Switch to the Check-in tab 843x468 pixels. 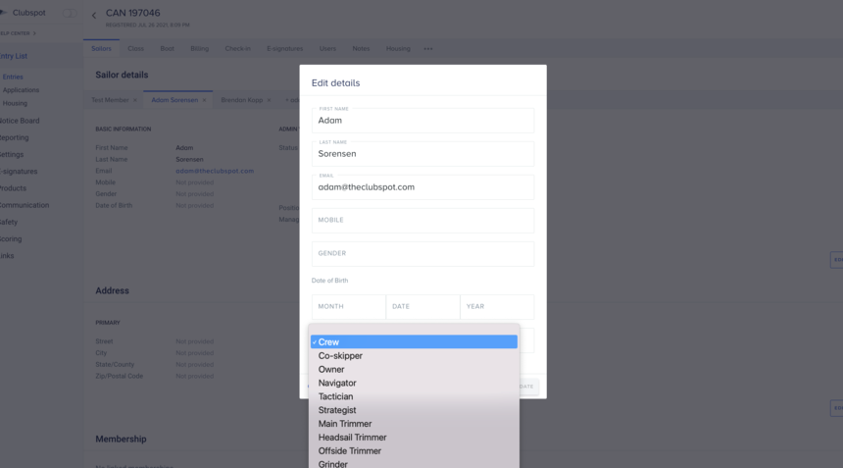click(x=237, y=48)
